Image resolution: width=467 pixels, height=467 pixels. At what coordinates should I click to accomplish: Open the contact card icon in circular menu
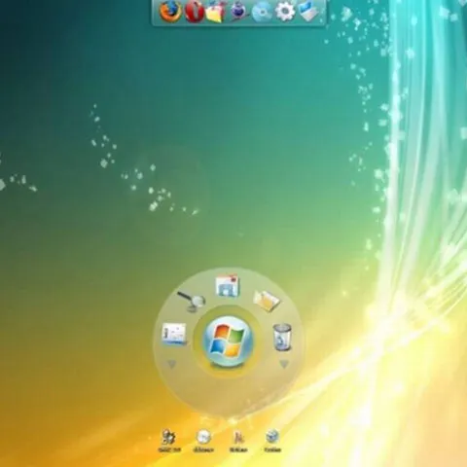click(x=174, y=334)
